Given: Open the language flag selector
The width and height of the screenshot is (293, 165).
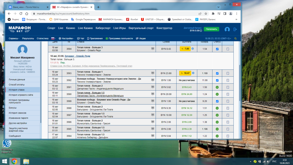Looking at the screenshot, I should 53,38.
